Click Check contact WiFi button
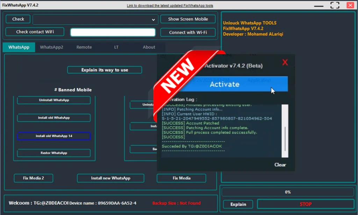358x215 pixels. [35, 32]
